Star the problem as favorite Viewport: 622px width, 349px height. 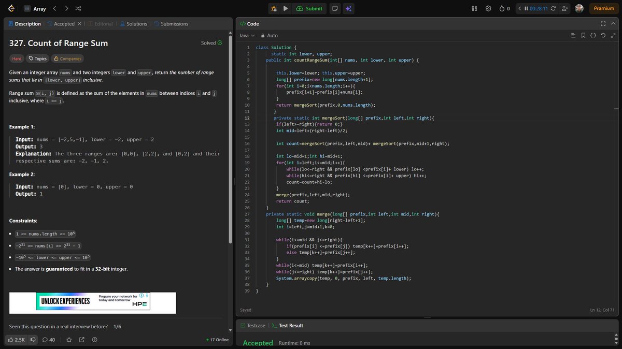69,340
